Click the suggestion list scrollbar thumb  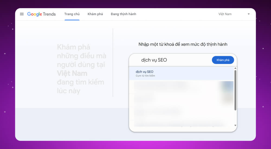235,90
